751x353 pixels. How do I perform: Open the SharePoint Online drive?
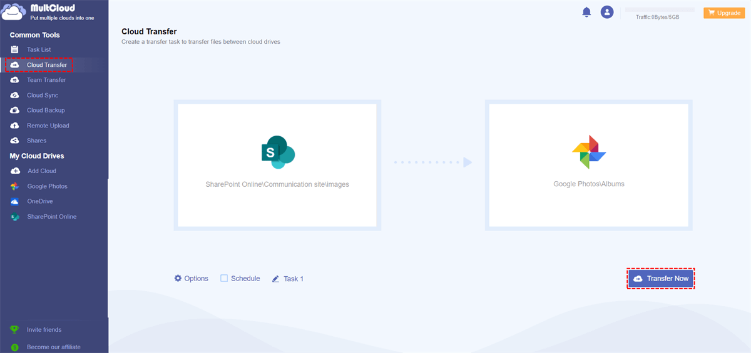52,217
